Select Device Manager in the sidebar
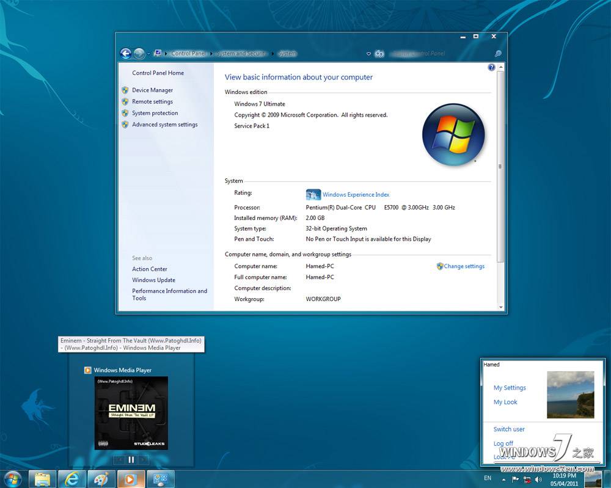The height and width of the screenshot is (488, 611). tap(152, 90)
